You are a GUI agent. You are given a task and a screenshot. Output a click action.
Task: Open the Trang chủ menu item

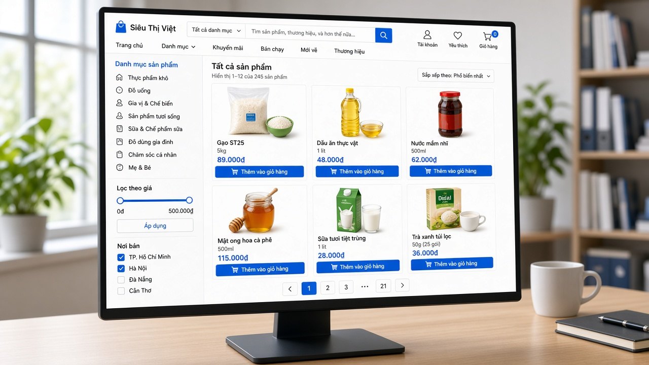tap(129, 45)
